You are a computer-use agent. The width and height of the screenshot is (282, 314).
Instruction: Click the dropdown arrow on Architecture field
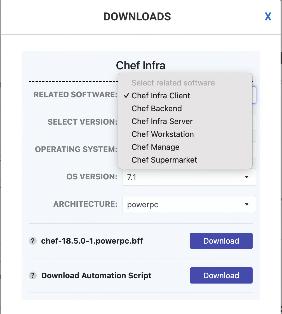pos(247,204)
